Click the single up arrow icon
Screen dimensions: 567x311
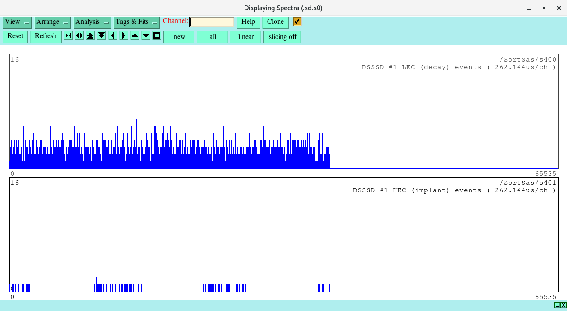pos(135,36)
